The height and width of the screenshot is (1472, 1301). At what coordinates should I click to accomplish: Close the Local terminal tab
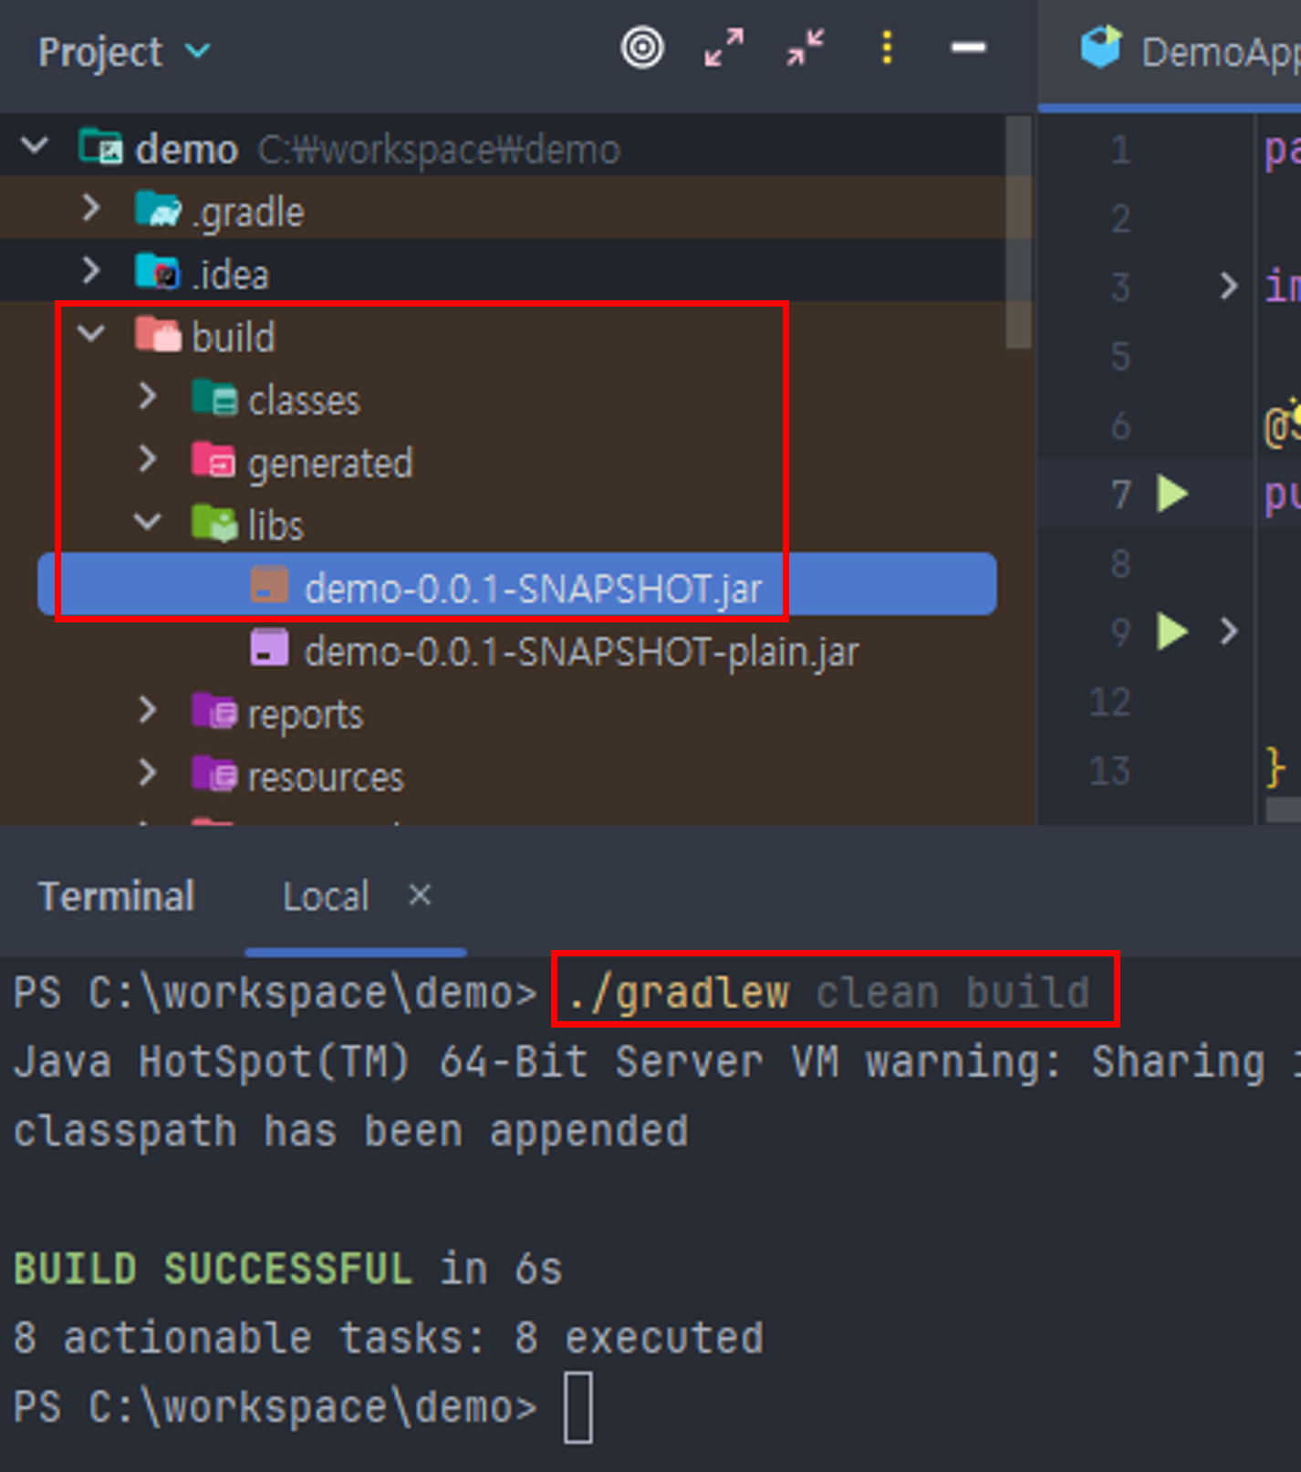[x=420, y=894]
